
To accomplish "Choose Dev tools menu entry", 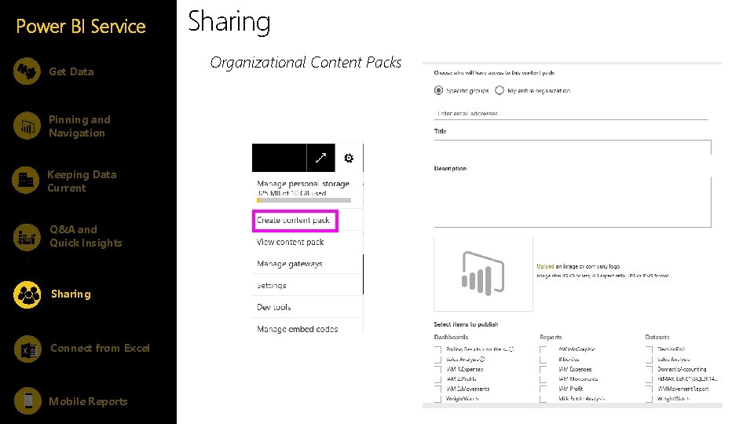I will (273, 307).
